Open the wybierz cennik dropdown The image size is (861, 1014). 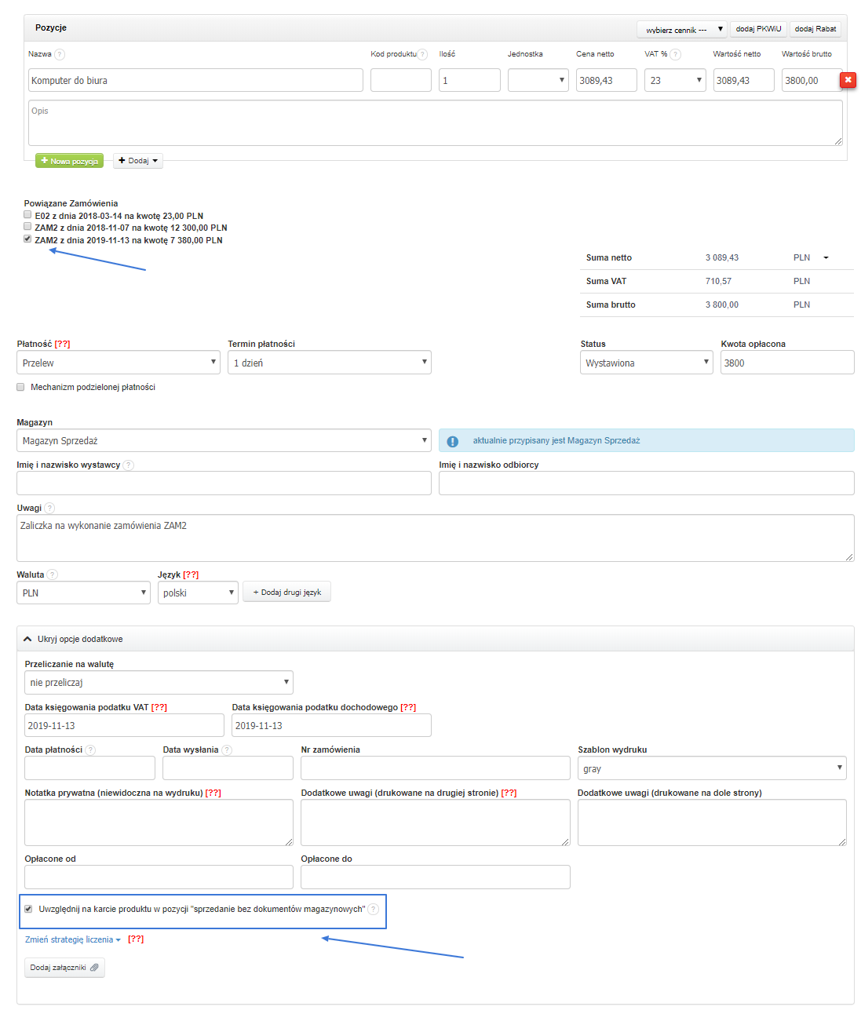click(x=682, y=30)
